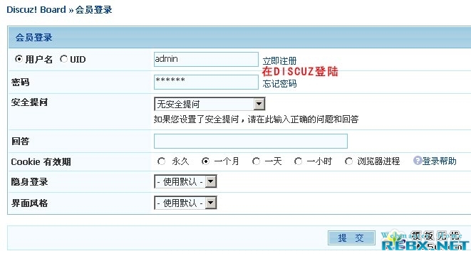Screen dimensions: 471x256
Task: Click the 会员登录 panel header title
Action: [x=34, y=38]
